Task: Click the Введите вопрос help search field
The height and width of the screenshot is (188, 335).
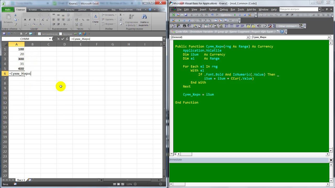Action: point(298,9)
